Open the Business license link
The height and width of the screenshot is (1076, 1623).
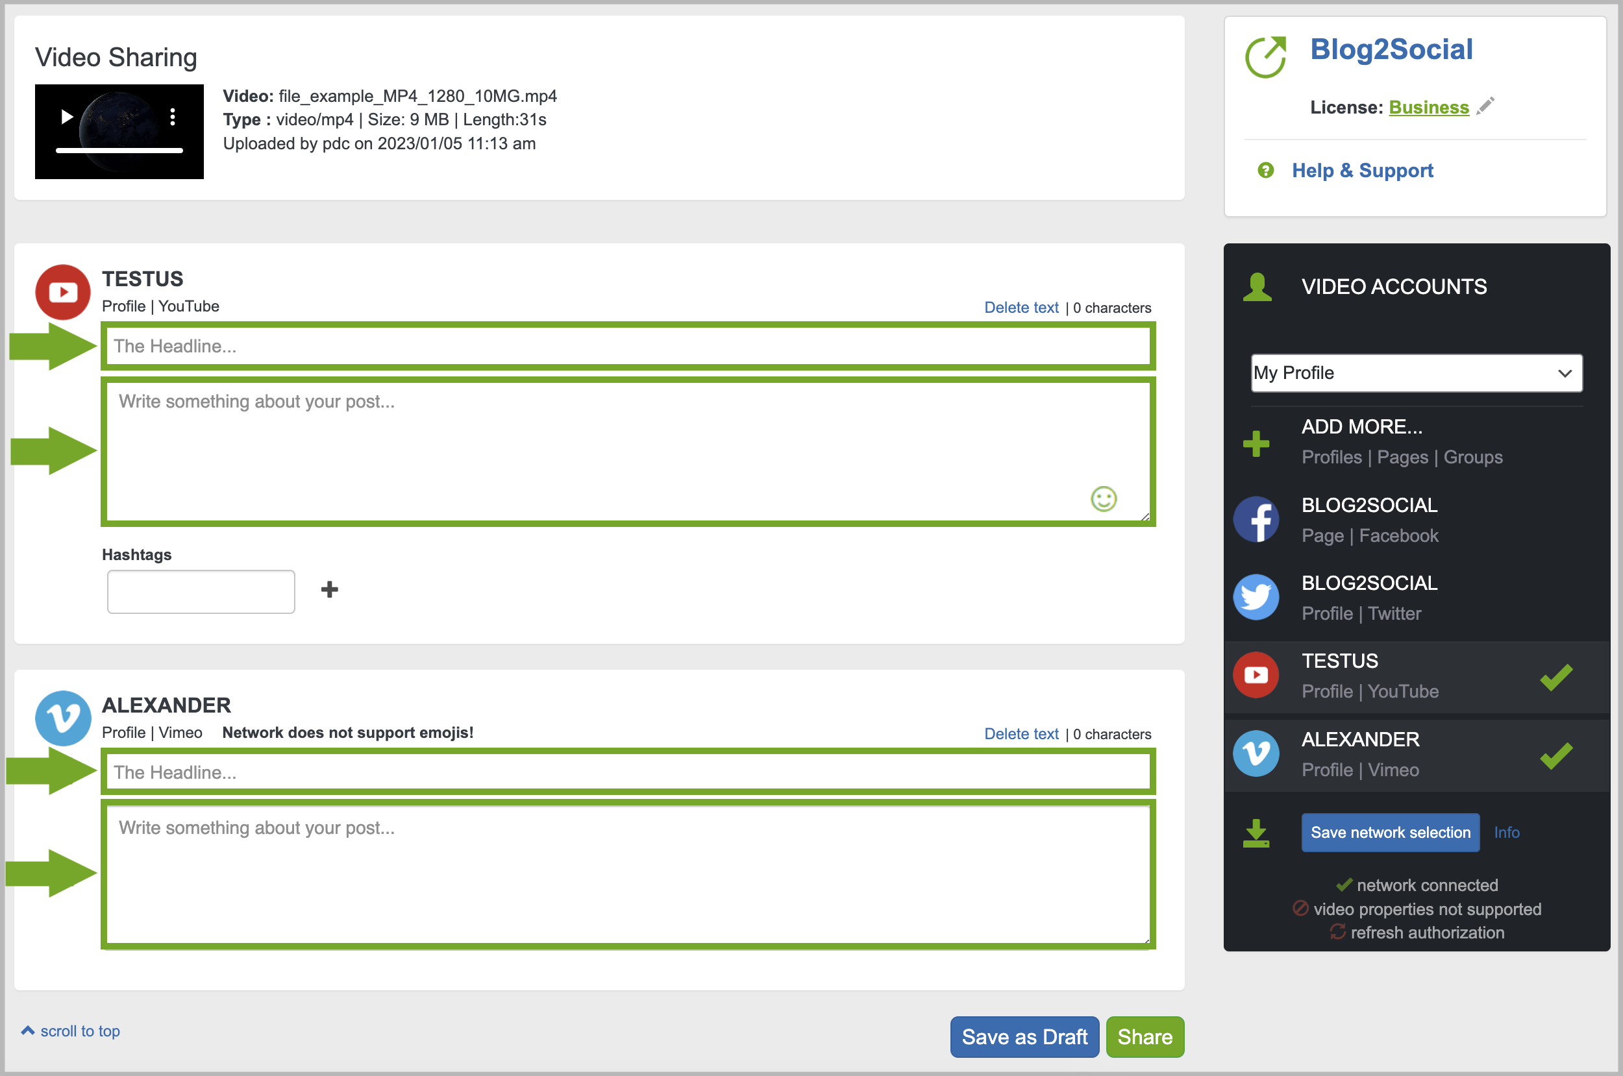pyautogui.click(x=1429, y=108)
